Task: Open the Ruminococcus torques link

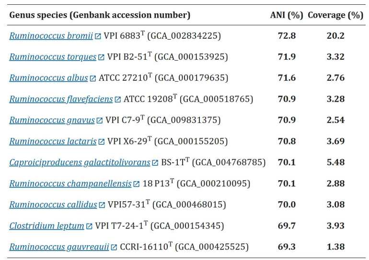Action: pos(53,57)
